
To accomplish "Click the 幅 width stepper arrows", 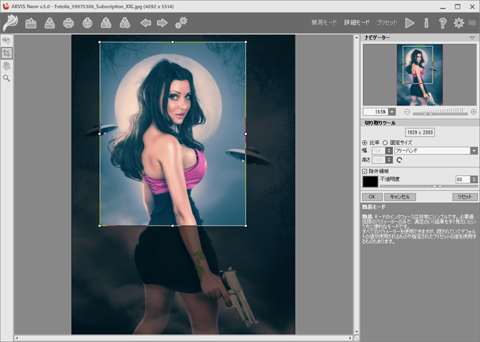I will point(389,151).
